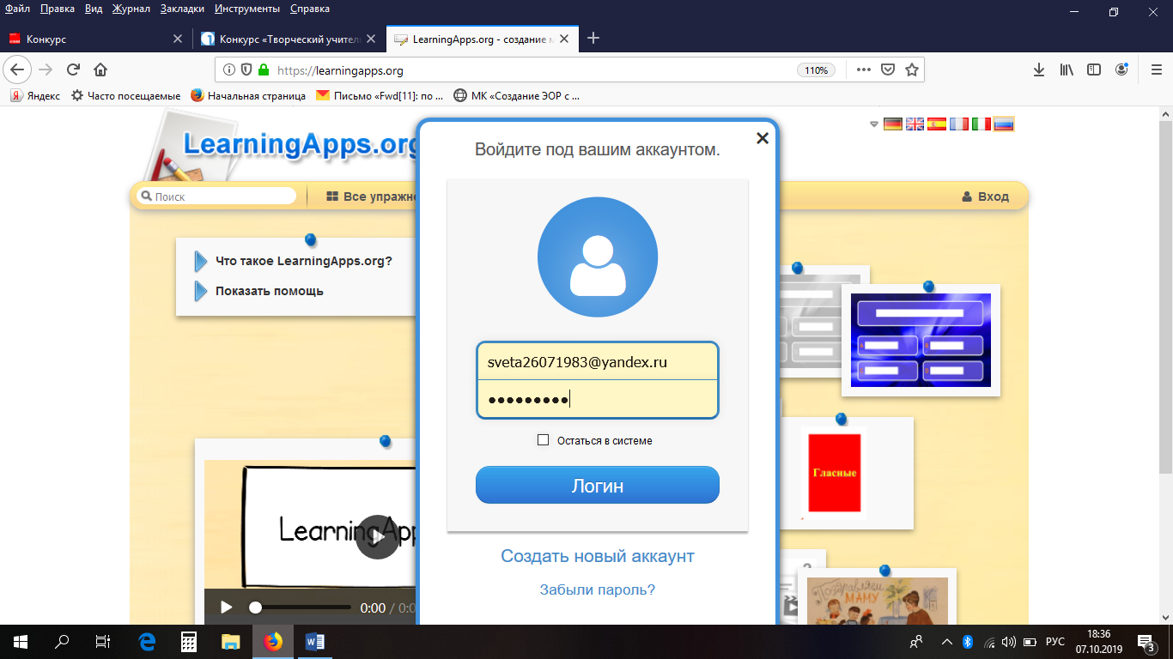Follow the 'Создать новый аккаунт' link
The height and width of the screenshot is (659, 1173).
tap(597, 556)
